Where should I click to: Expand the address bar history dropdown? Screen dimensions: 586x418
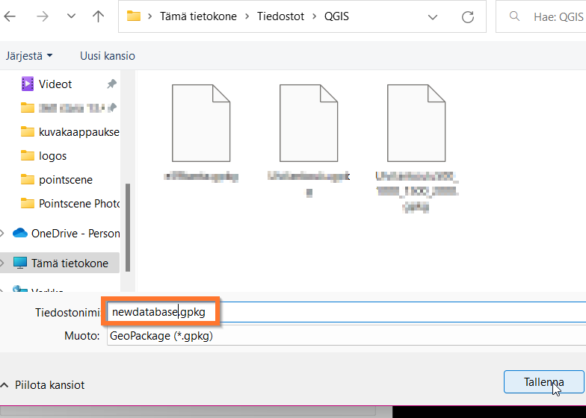tap(432, 16)
